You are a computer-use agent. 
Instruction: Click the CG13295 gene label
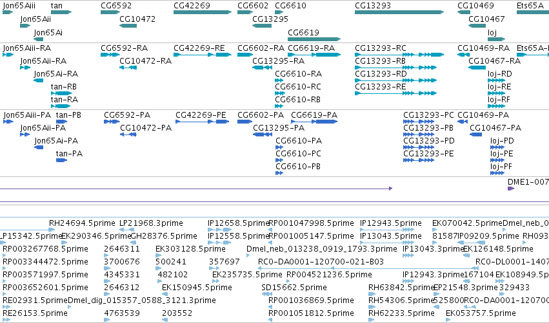point(270,19)
